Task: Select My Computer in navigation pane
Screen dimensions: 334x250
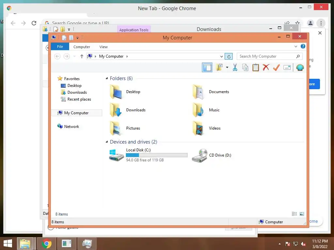Action: point(76,113)
